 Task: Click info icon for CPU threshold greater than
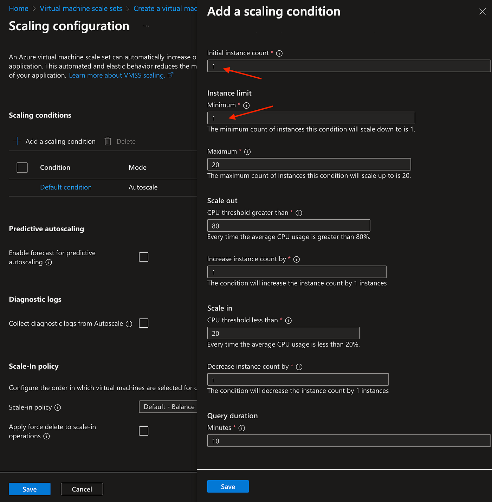(x=299, y=213)
